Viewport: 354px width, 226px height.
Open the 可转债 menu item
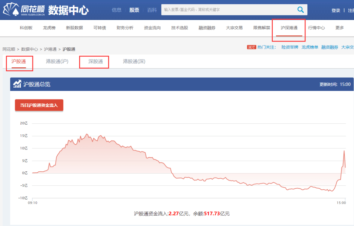pos(100,28)
